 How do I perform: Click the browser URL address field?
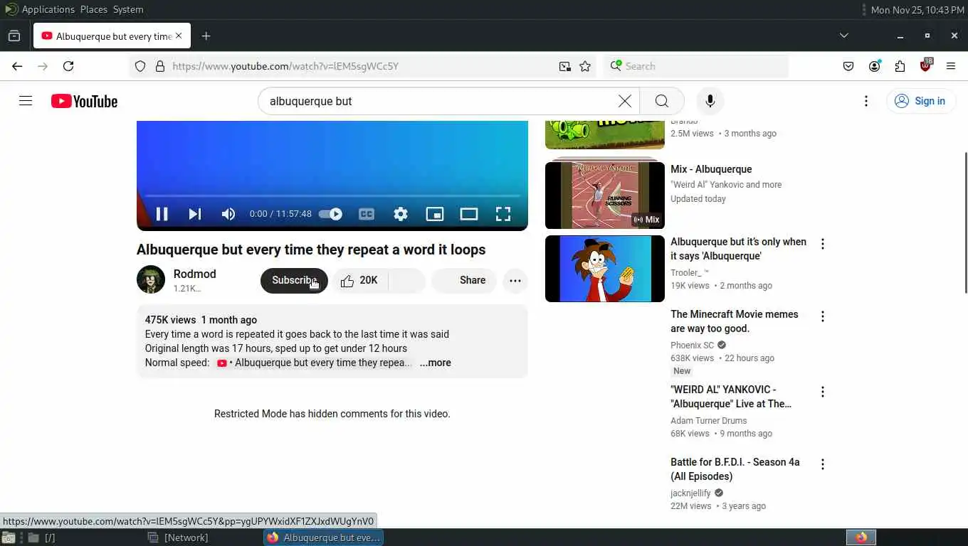363,66
